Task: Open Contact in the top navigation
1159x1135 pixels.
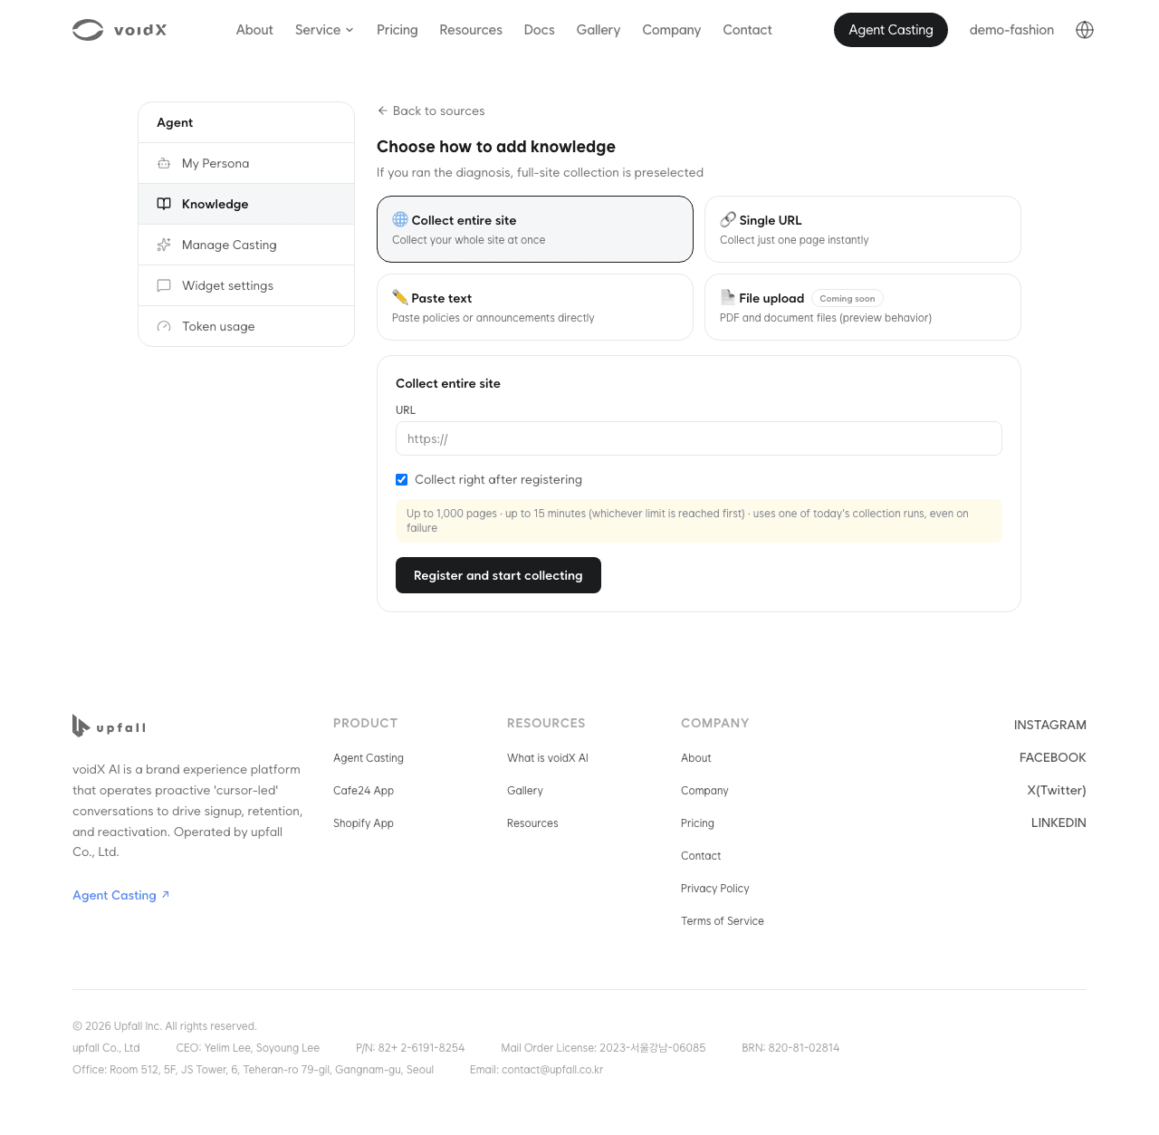Action: click(748, 30)
